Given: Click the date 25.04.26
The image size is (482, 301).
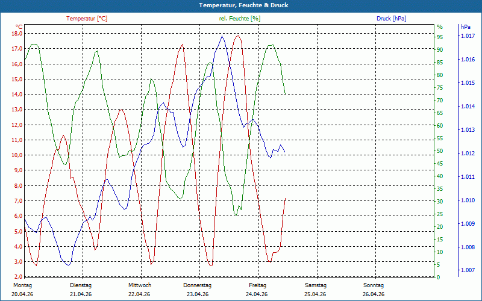Looking at the screenshot, I should coord(315,294).
